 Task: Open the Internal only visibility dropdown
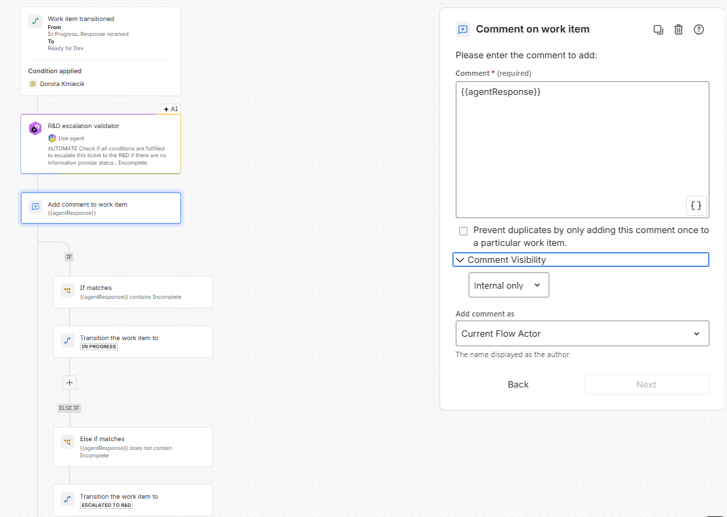tap(509, 285)
